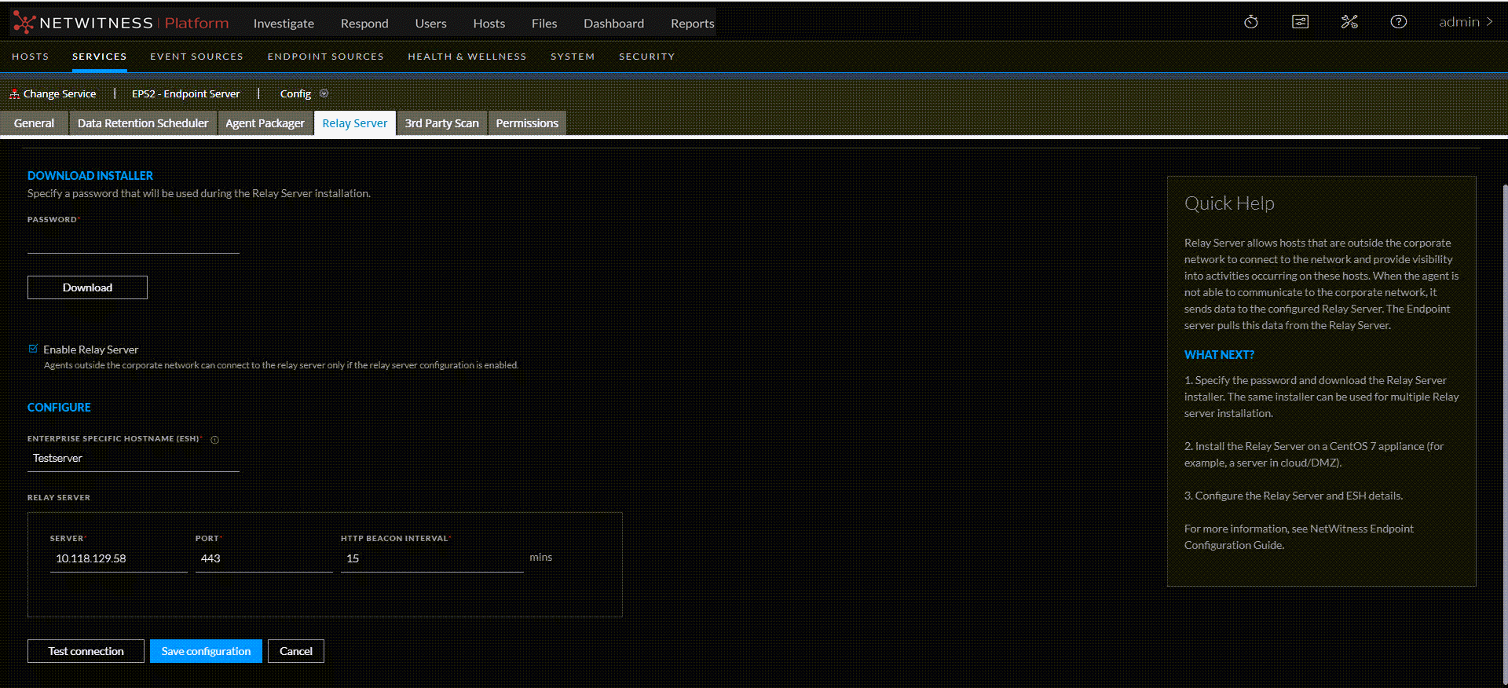The width and height of the screenshot is (1508, 688).
Task: Focus the HTTP Beacon Interval field
Action: pyautogui.click(x=431, y=558)
